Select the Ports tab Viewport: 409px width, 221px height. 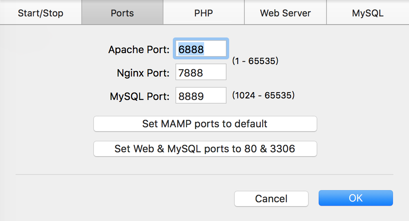[x=122, y=13]
